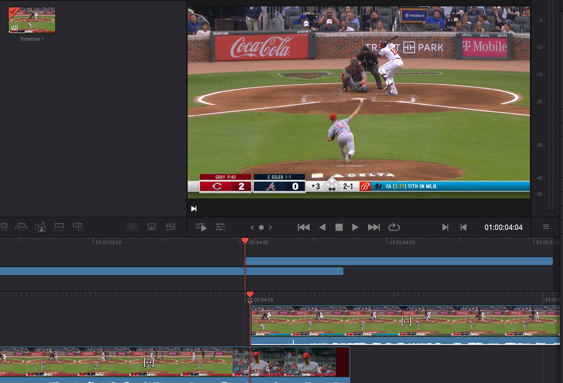The width and height of the screenshot is (563, 383).
Task: Select the top-track baseball video clip filmstrip
Action: pos(406,321)
